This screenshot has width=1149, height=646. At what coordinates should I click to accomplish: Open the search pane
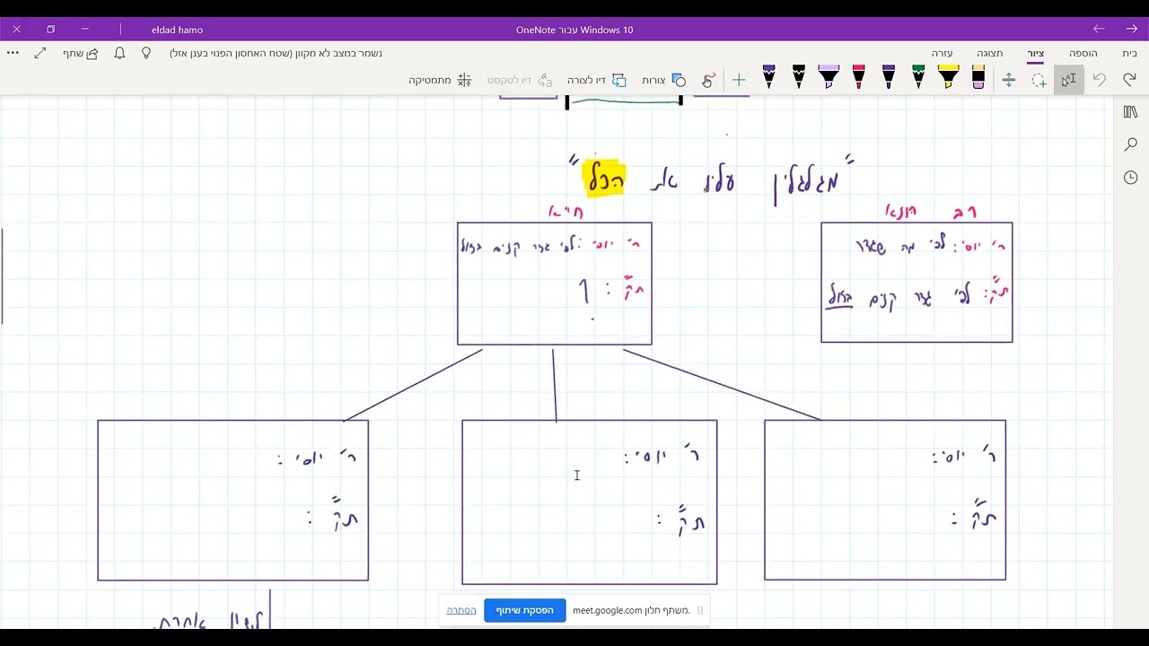(x=1131, y=144)
